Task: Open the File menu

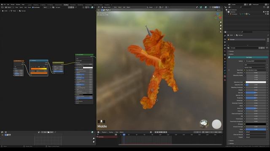Action: [5, 5]
